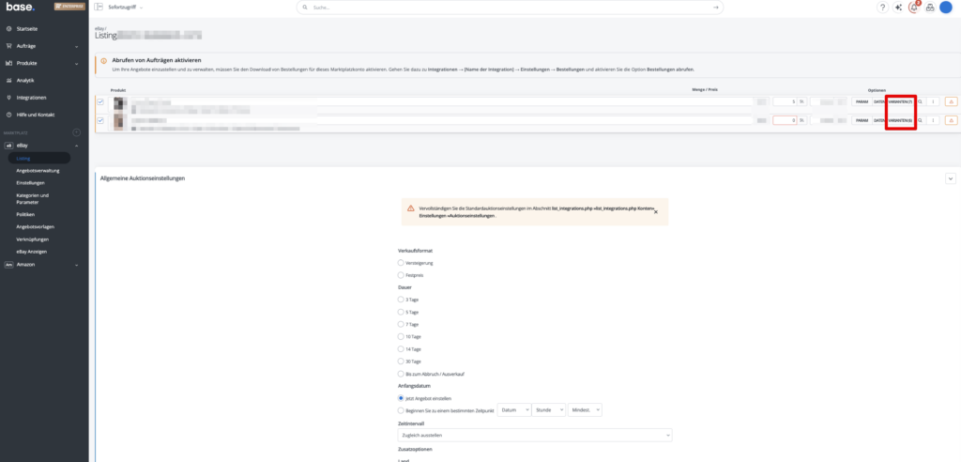Open Verknüpfungen in the eBay submenu
This screenshot has width=961, height=462.
click(33, 239)
